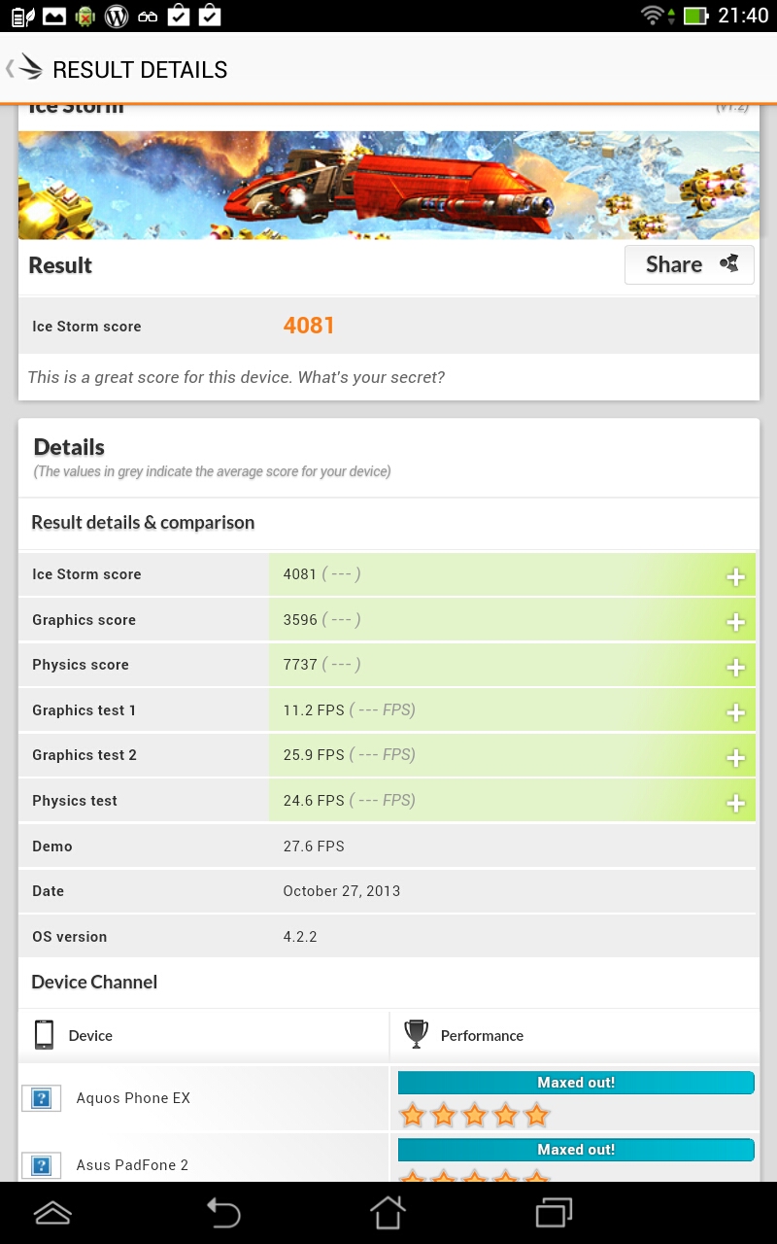Tap the Ice Storm spaceship banner image
Viewport: 777px width, 1244px height.
coord(388,185)
